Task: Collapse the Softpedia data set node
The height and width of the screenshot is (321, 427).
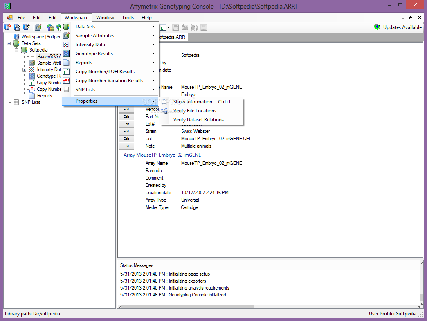Action: [17, 50]
